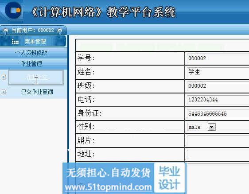The height and width of the screenshot is (194, 249).
Task: Click the menu management grid icon
Action: coord(15,42)
